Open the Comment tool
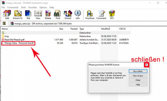 pos(101,14)
